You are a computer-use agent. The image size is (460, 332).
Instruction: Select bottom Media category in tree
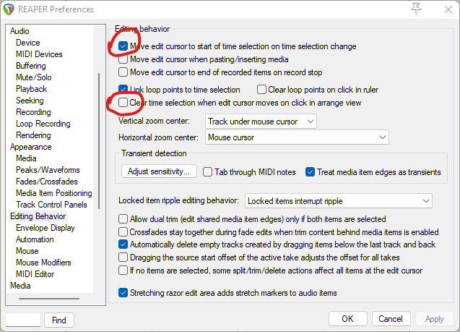click(20, 286)
